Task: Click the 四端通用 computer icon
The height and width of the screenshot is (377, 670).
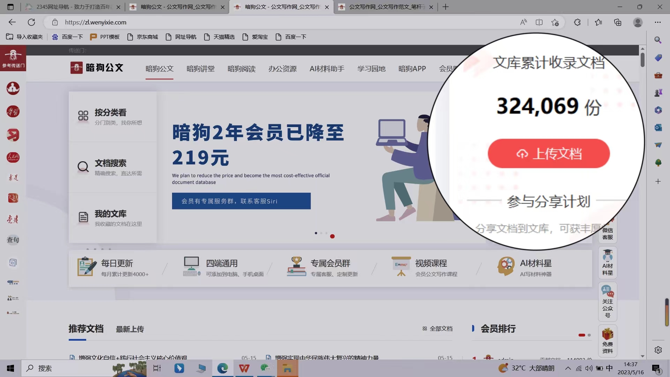Action: 192,267
